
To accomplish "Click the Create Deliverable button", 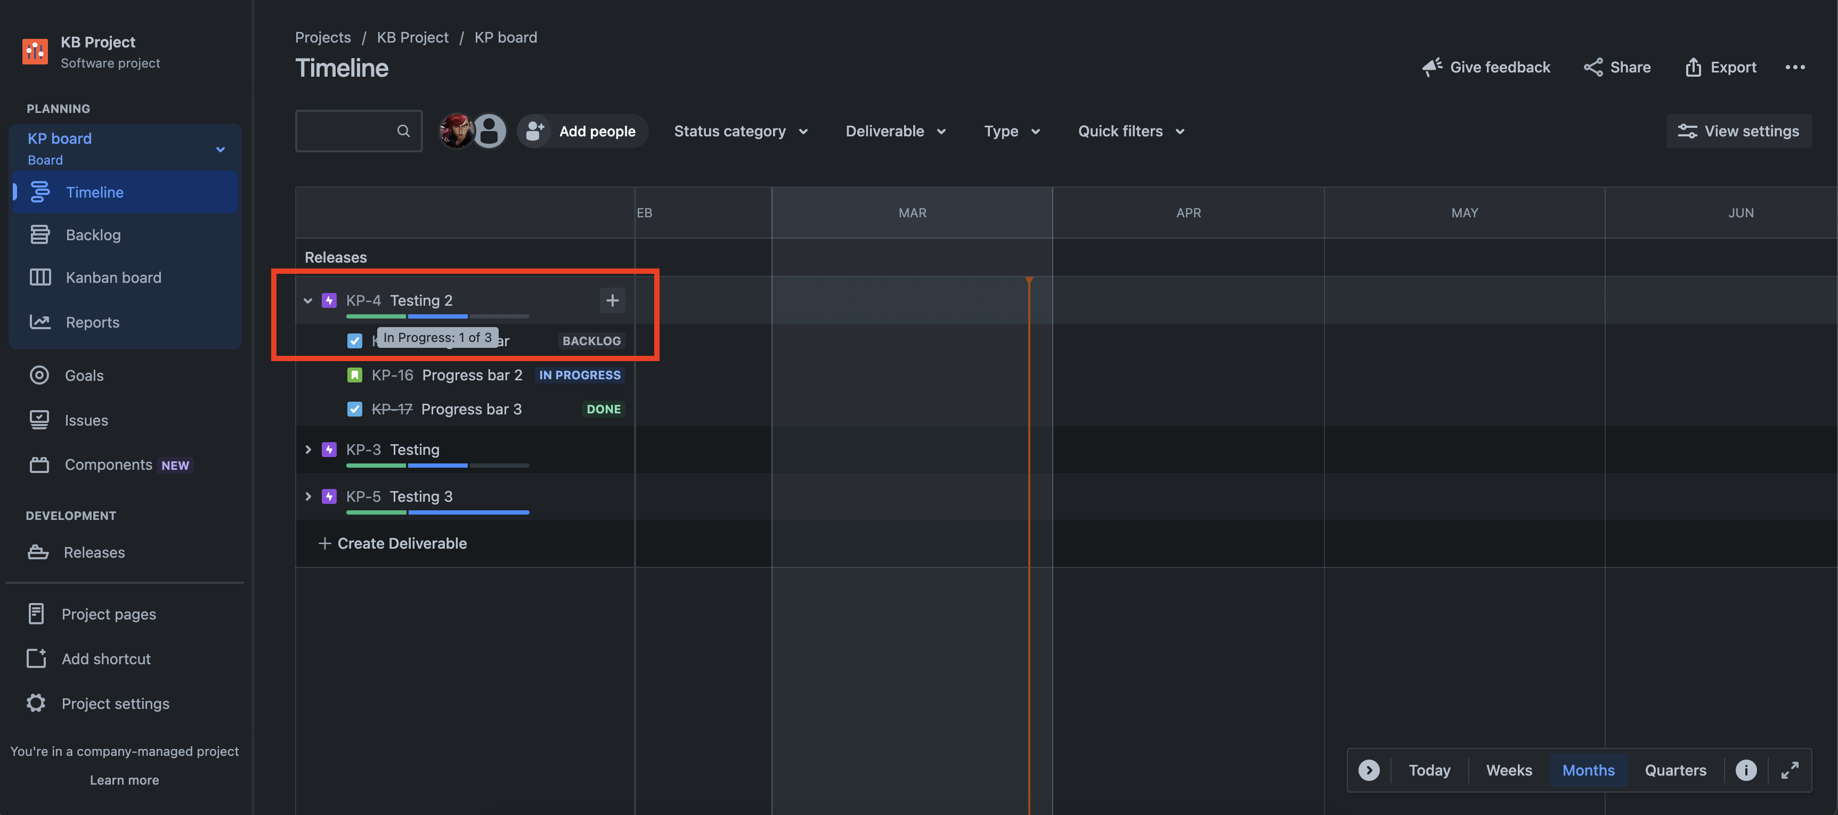I will pos(393,543).
